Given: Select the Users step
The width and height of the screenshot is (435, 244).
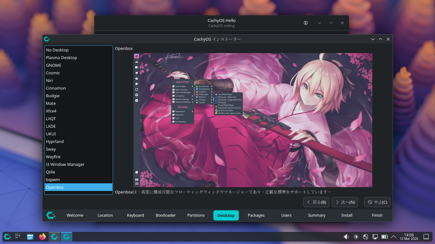Looking at the screenshot, I should pos(286,215).
